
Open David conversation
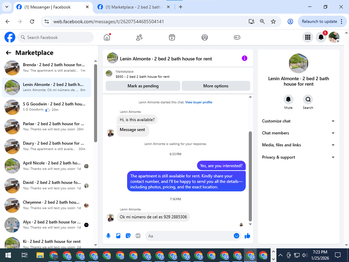pyautogui.click(x=46, y=185)
